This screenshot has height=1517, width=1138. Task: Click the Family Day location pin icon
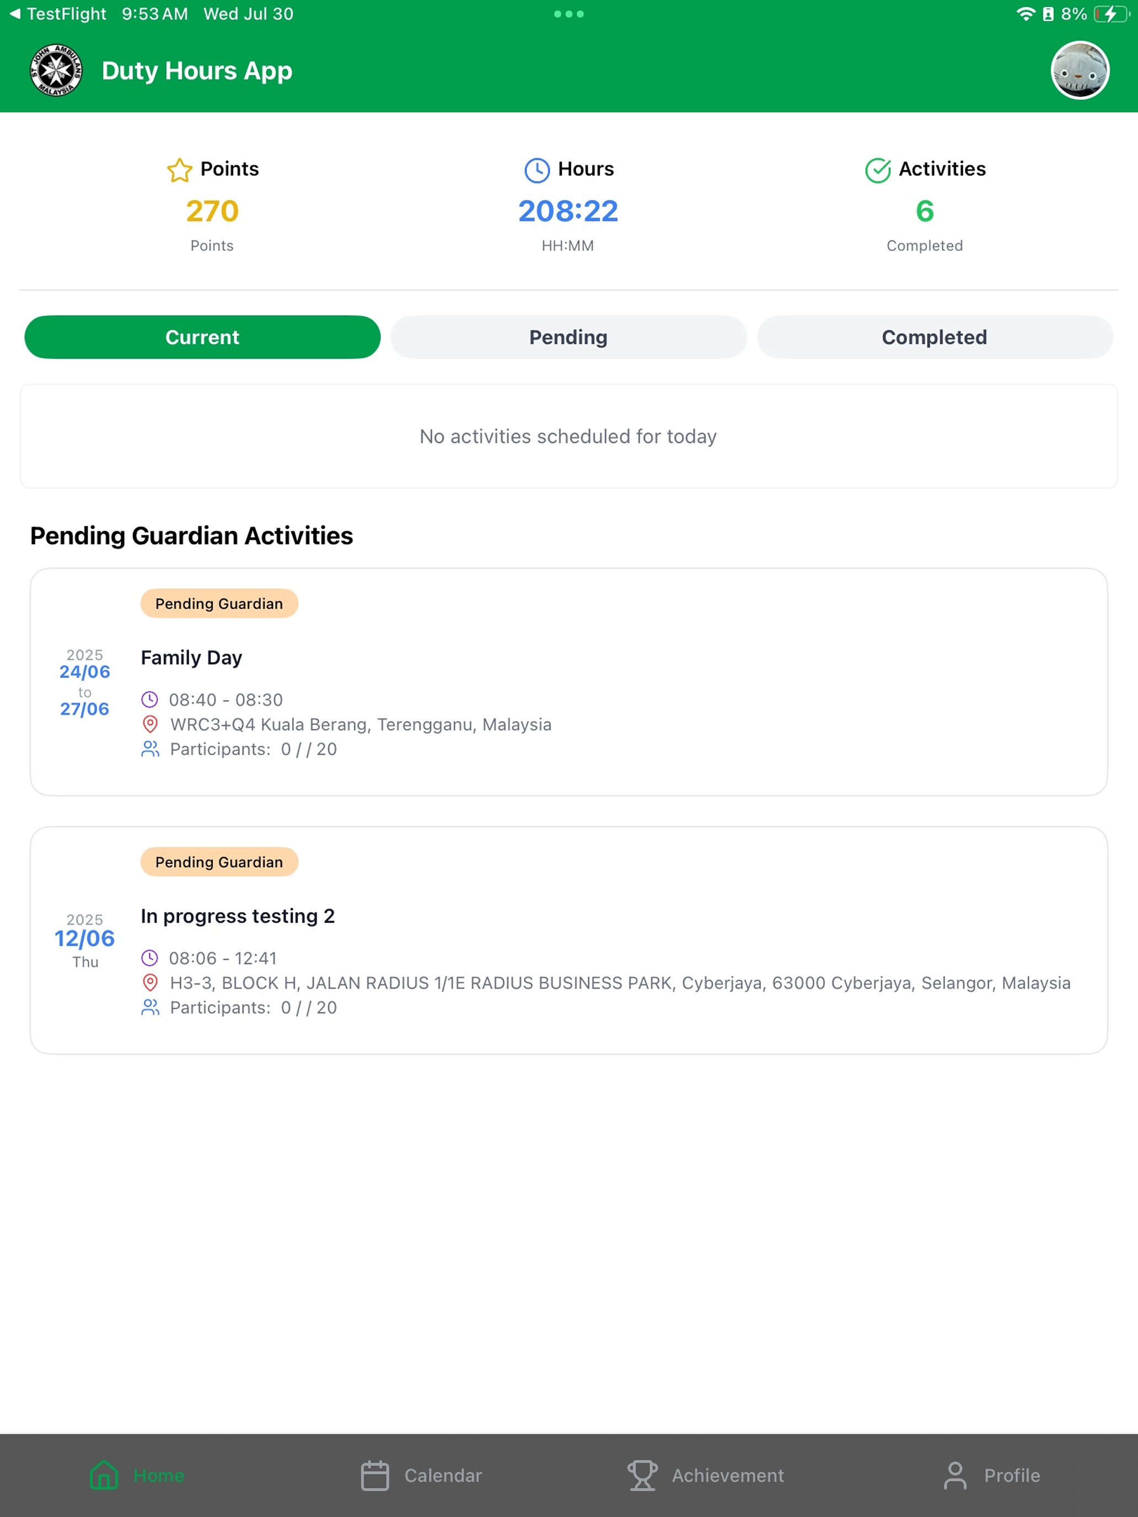click(x=150, y=724)
